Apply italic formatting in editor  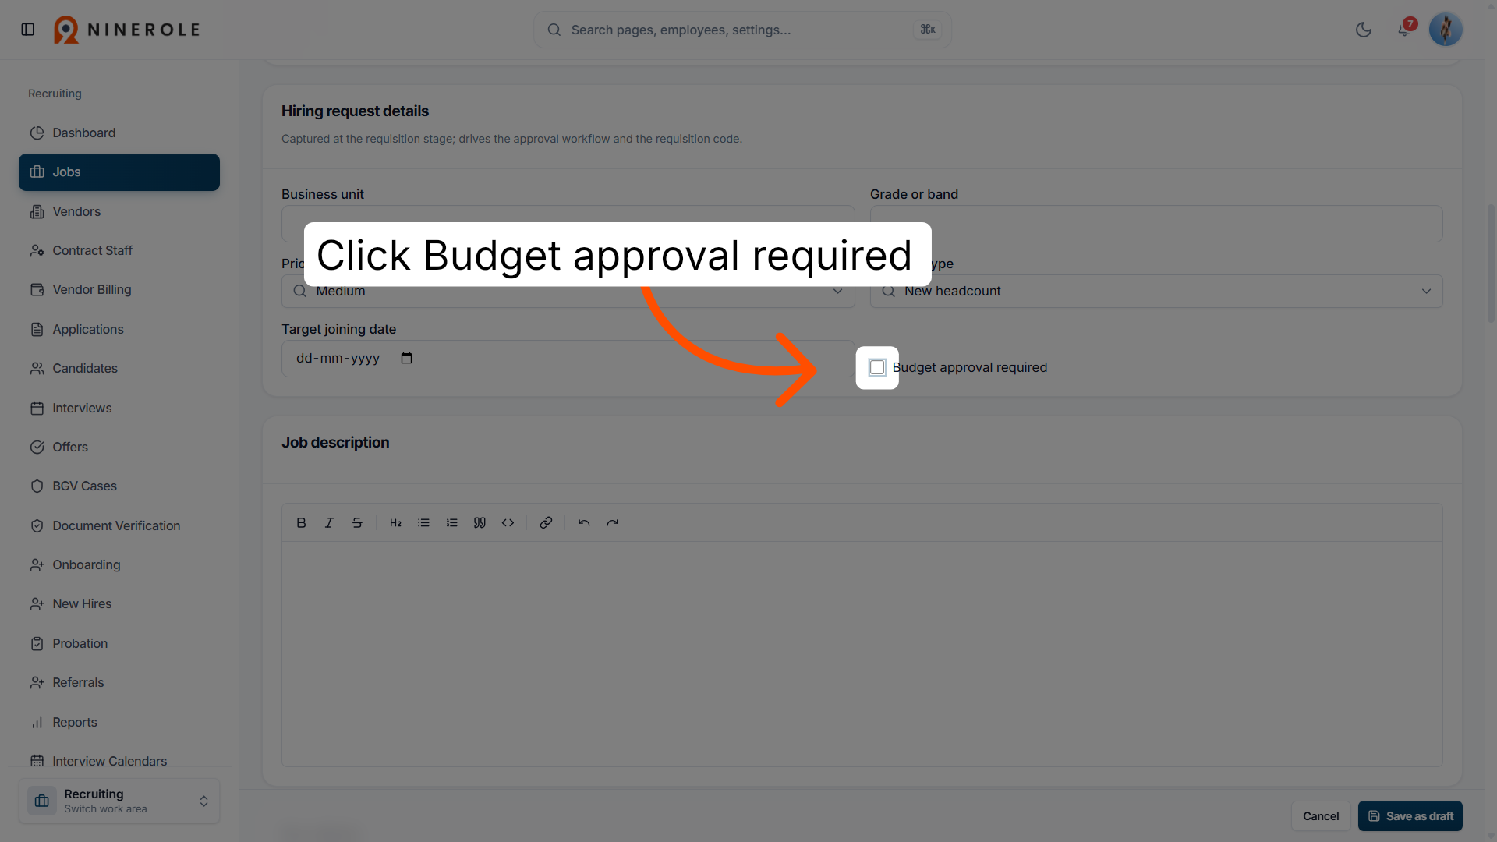[329, 522]
